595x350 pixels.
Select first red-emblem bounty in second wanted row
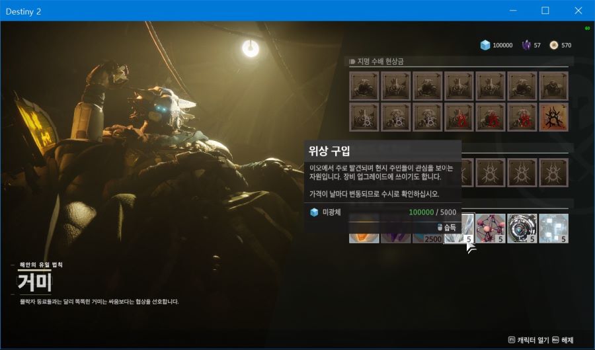coord(459,117)
